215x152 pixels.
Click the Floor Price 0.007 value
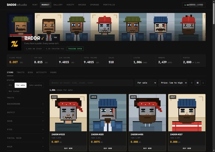point(14,62)
